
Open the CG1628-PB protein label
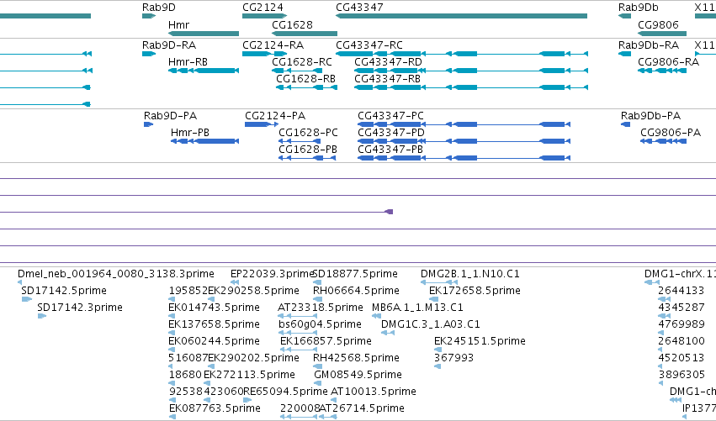[x=308, y=150]
